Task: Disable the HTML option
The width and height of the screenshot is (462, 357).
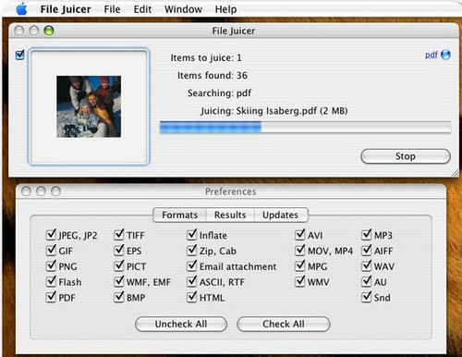Action: click(192, 297)
